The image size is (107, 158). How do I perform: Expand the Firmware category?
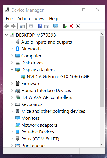(x=12, y=83)
